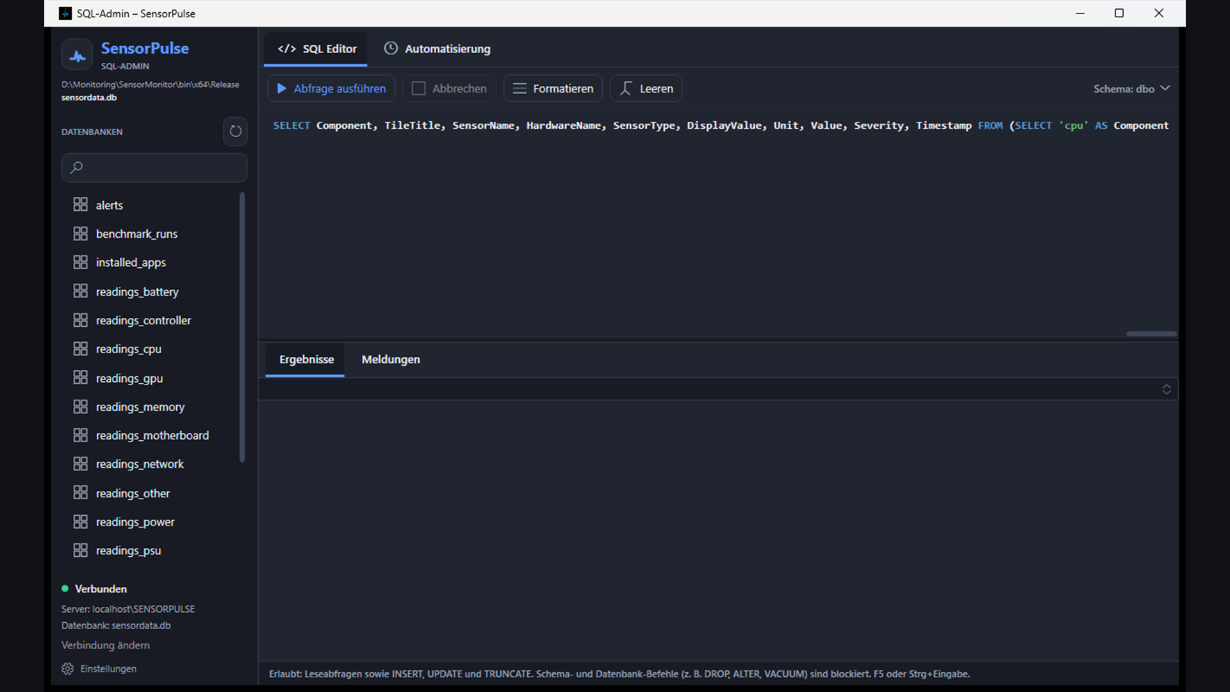Screen dimensions: 1230x692
Task: Refresh the database list
Action: [x=235, y=131]
